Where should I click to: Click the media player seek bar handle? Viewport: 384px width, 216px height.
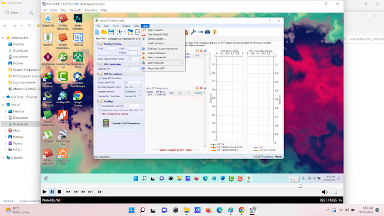300,186
